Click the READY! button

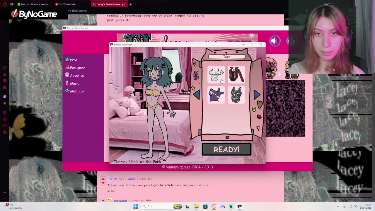pyautogui.click(x=226, y=149)
